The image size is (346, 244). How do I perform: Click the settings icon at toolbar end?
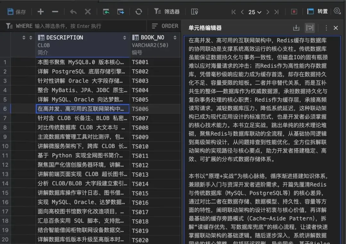tap(337, 11)
